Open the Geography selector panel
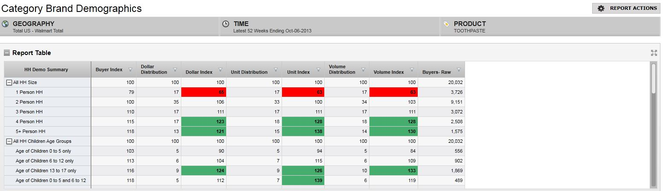This screenshot has width=663, height=191. point(109,26)
